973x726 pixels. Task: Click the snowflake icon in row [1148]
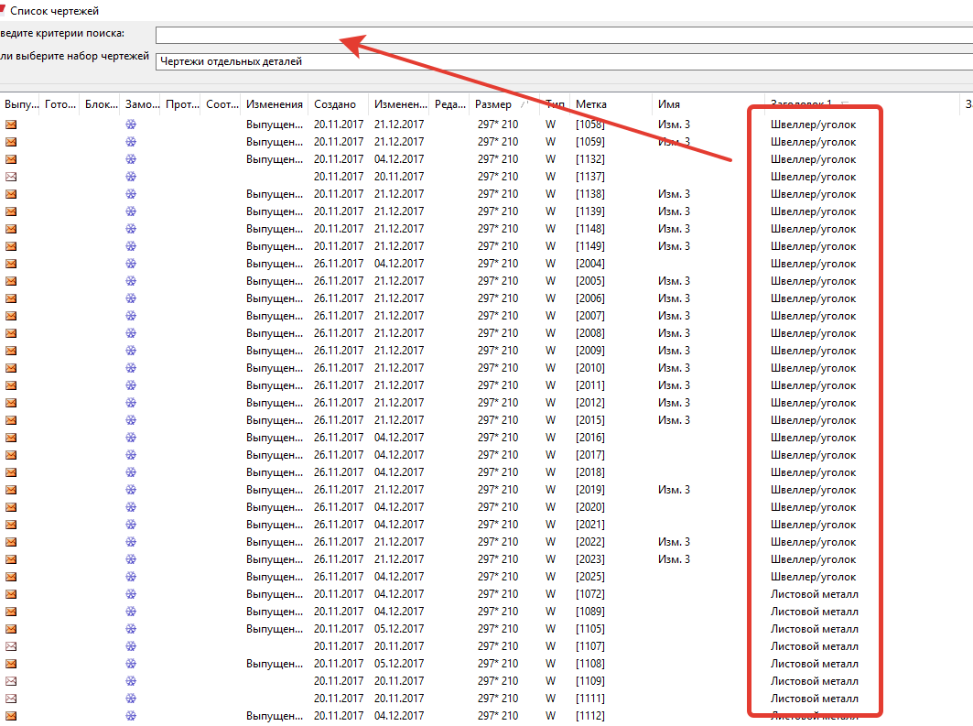click(x=131, y=229)
